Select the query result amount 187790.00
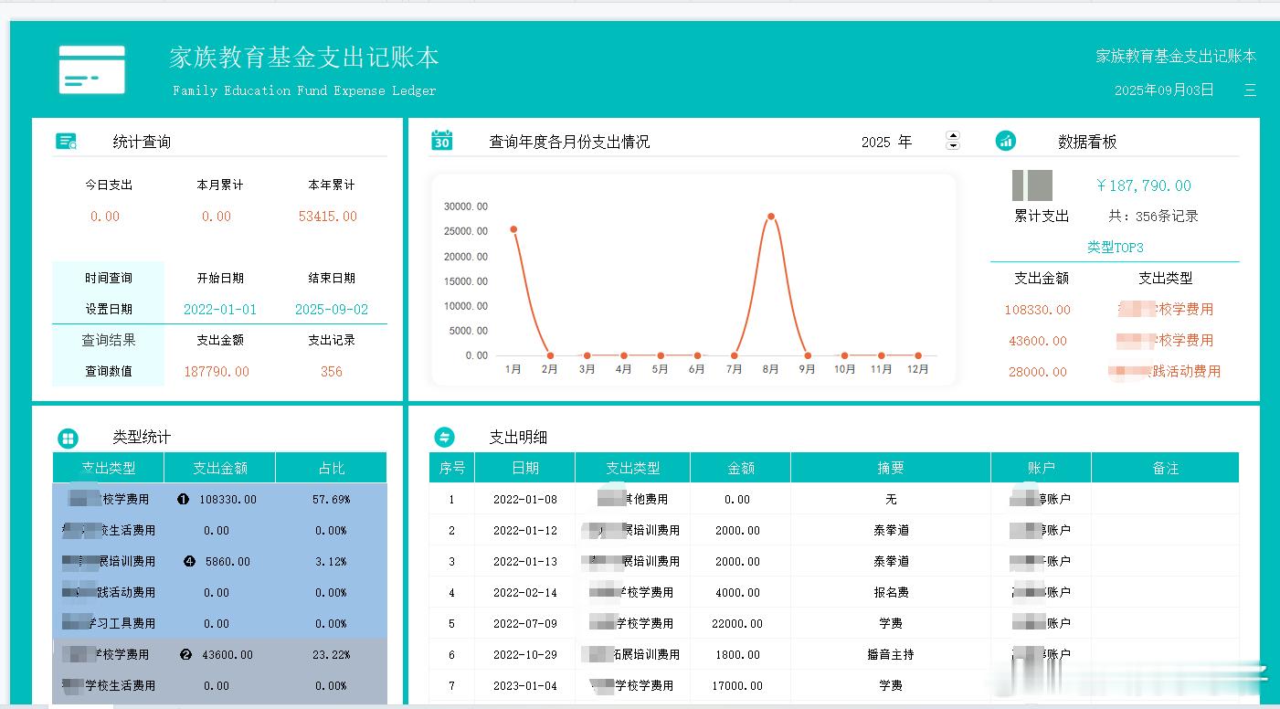The height and width of the screenshot is (709, 1280). (x=217, y=372)
